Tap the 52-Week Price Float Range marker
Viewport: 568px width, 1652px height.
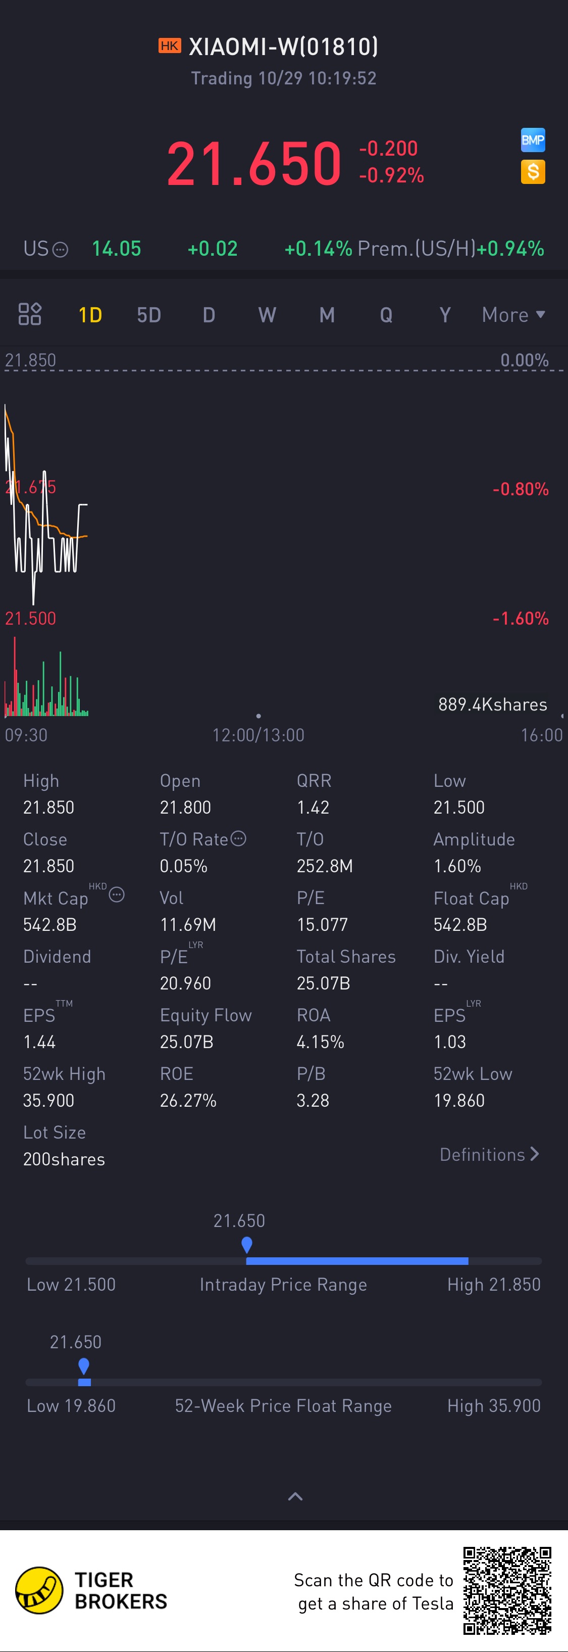[83, 1366]
